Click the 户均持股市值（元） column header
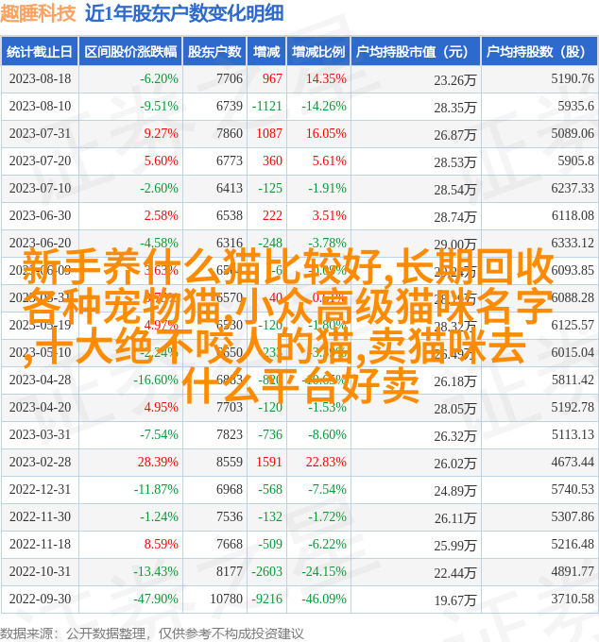This screenshot has height=642, width=599. tap(415, 52)
